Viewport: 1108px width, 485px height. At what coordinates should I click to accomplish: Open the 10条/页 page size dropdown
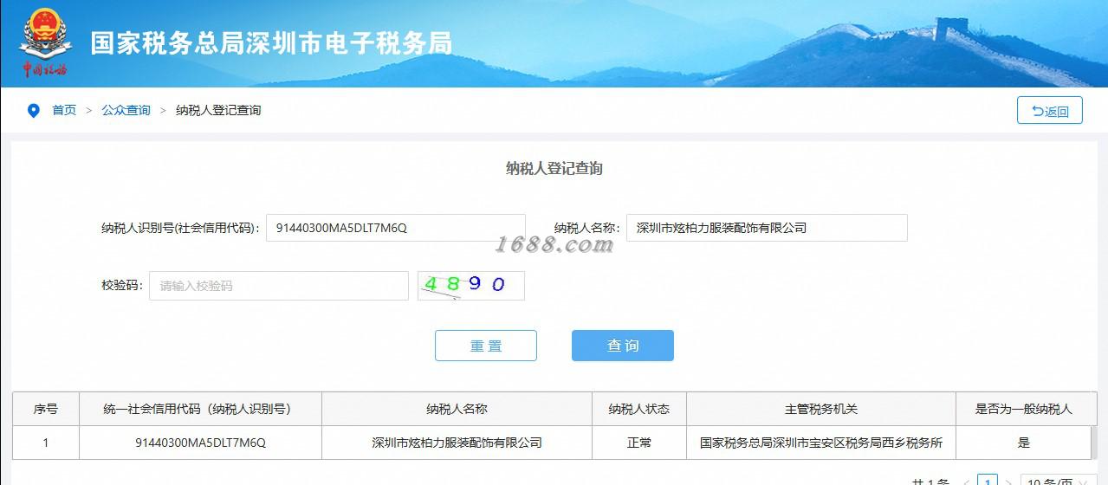[1059, 482]
